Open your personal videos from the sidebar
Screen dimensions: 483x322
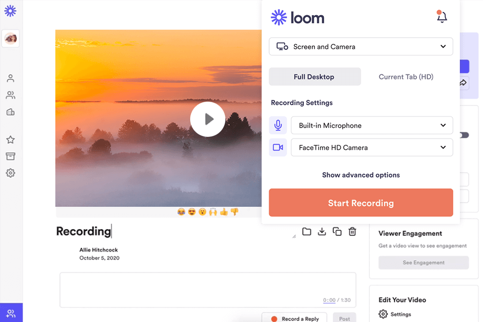click(x=11, y=78)
